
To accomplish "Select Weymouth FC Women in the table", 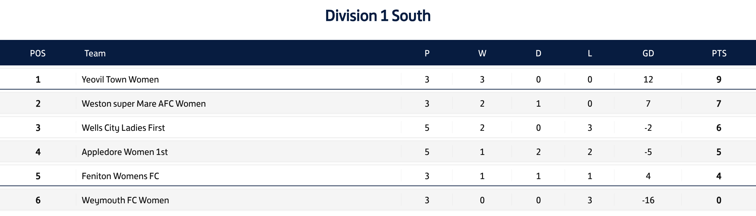I will (125, 200).
